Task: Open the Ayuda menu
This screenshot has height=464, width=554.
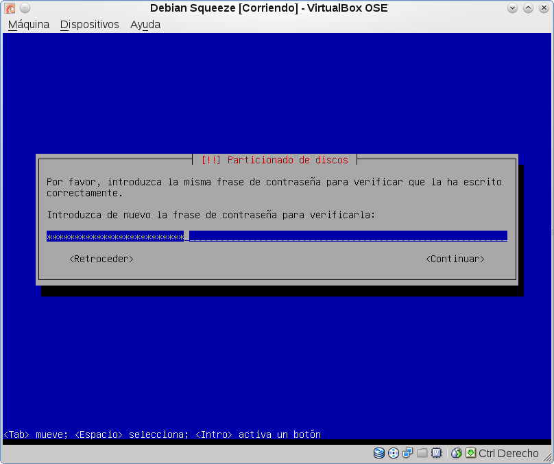Action: tap(145, 25)
